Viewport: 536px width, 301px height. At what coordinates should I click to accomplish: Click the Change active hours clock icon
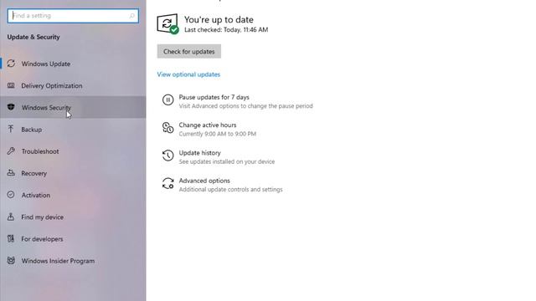[167, 128]
